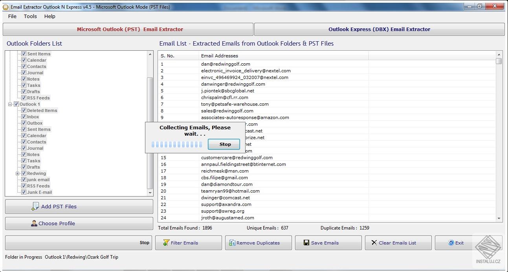Click the Clear Emails List button

[398, 243]
